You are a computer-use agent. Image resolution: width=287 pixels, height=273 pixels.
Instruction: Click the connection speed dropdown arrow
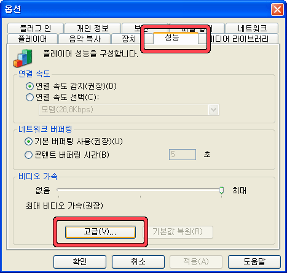213,110
